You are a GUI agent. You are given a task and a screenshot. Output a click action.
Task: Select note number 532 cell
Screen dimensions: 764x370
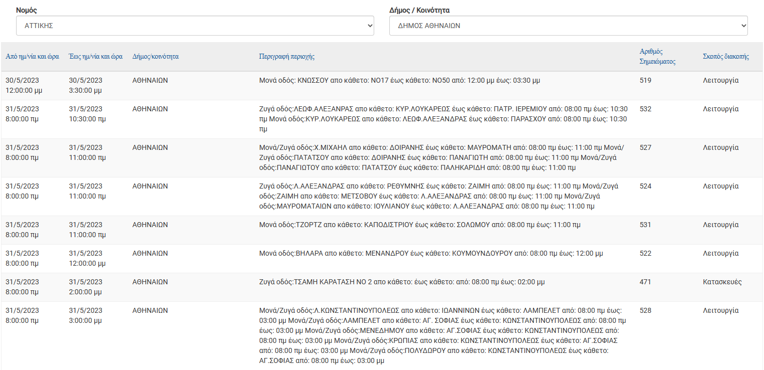tap(645, 109)
